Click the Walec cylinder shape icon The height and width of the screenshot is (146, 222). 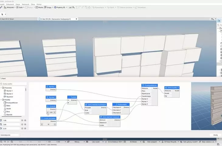click(5, 106)
